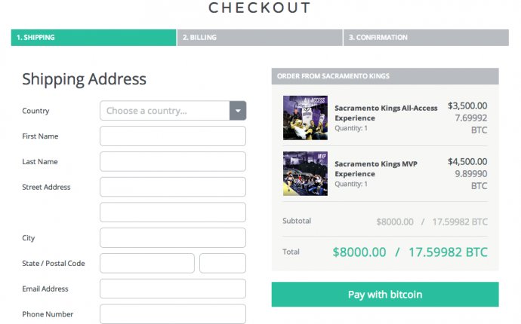Click the Phone Number input field
This screenshot has width=521, height=324.
pos(173,314)
